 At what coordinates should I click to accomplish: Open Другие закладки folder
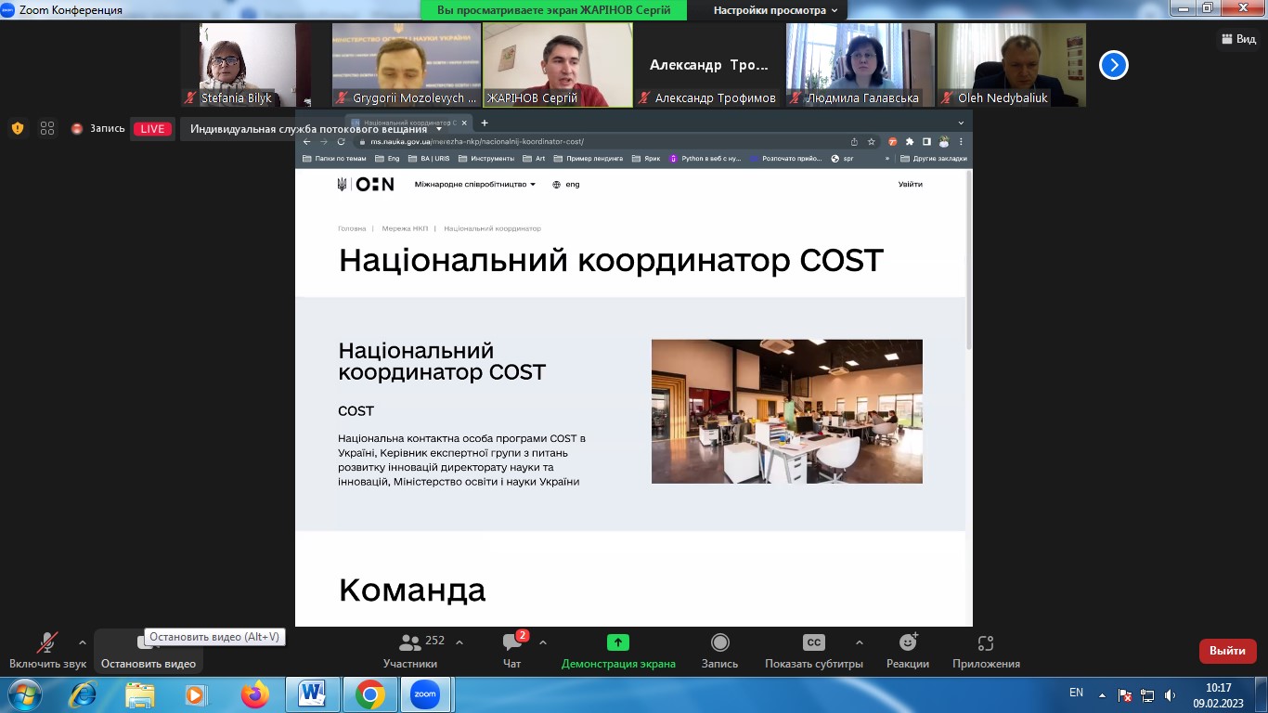[934, 159]
